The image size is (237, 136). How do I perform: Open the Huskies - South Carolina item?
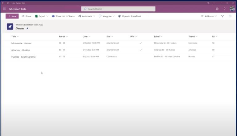(x=23, y=57)
